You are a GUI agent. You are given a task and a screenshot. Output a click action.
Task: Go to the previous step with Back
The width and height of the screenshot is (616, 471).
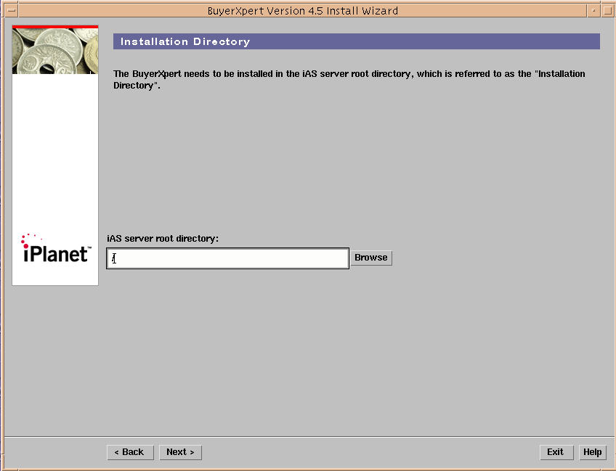point(130,452)
